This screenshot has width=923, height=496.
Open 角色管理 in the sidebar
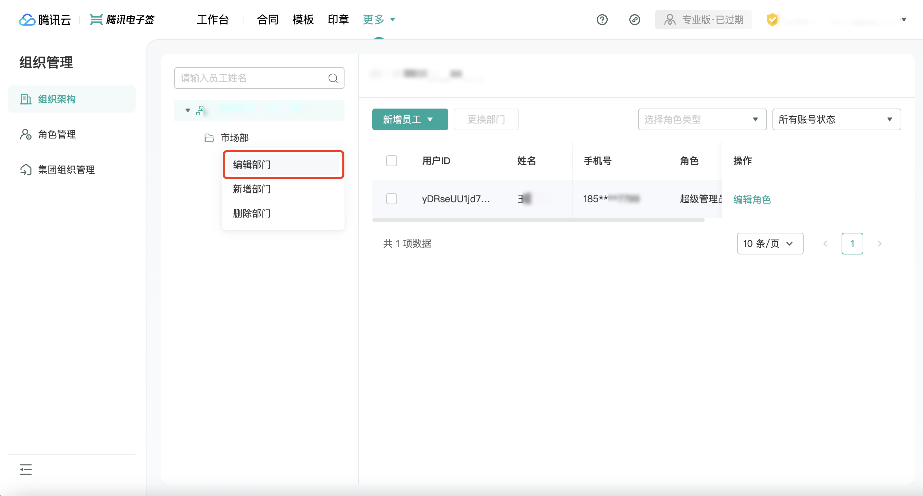pos(72,134)
